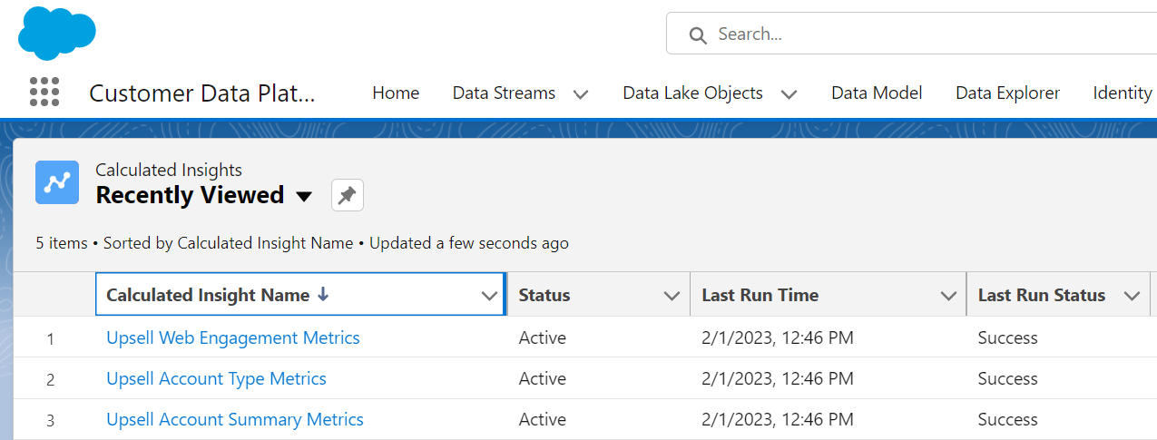Screen dimensions: 1157x440
Task: Open the Last Run Time column chevron
Action: tap(949, 296)
